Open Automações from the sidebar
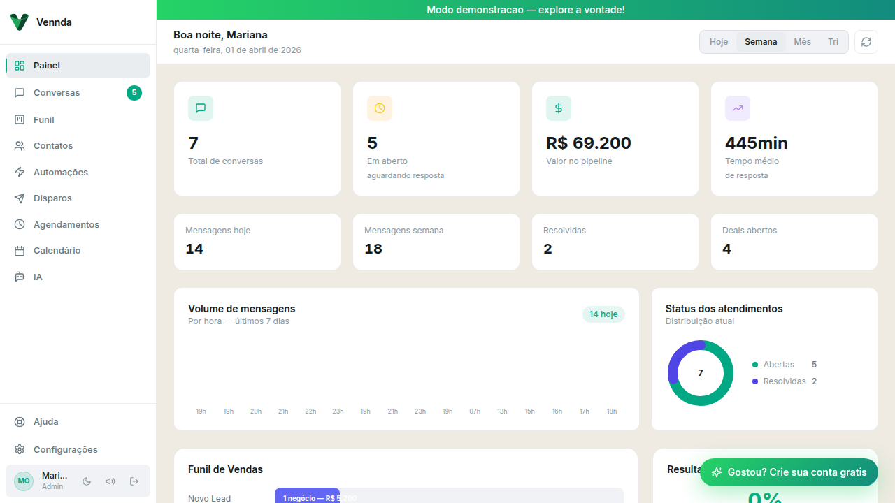895x503 pixels. pos(61,172)
